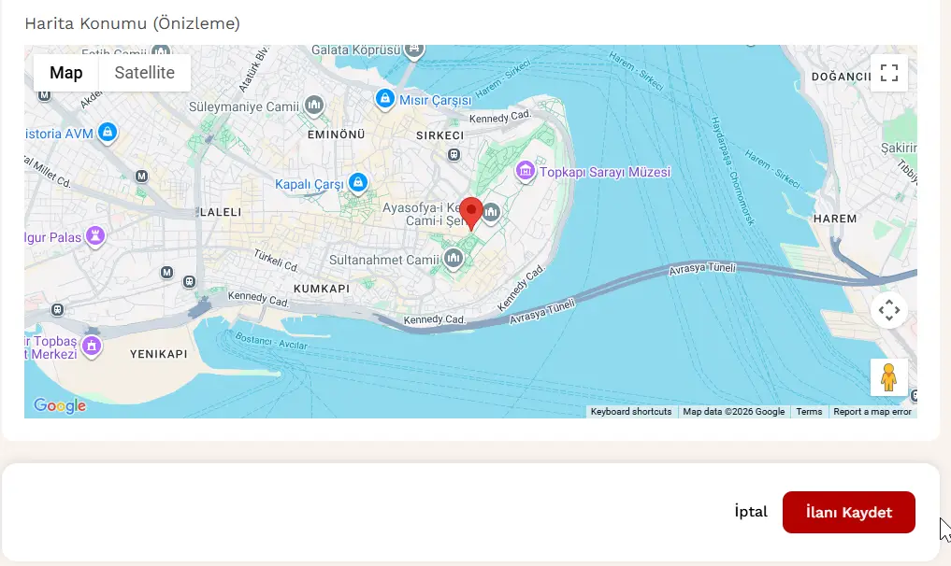Click the KUMKAPI district label
The image size is (951, 566).
322,289
